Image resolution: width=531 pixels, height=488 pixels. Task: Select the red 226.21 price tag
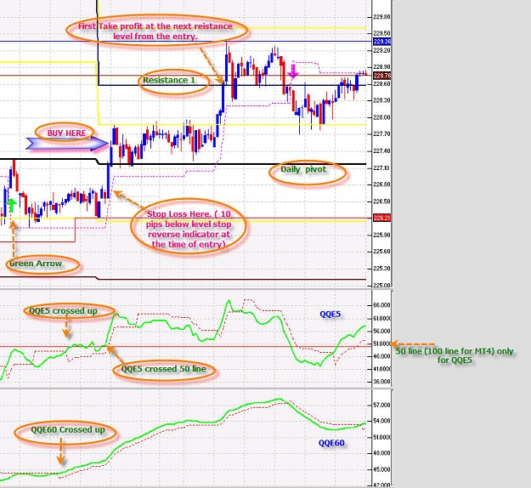pyautogui.click(x=382, y=218)
